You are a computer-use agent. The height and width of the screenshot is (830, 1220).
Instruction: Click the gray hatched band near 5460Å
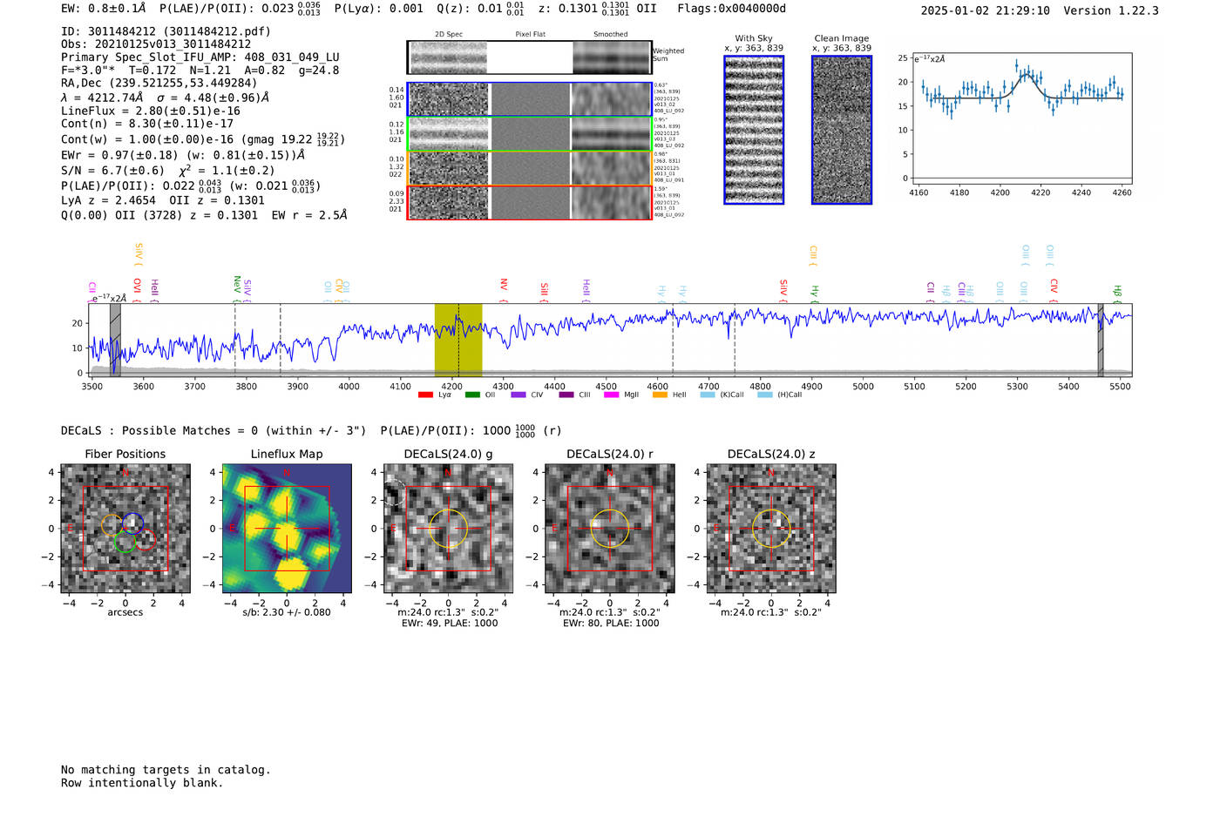[x=1101, y=340]
